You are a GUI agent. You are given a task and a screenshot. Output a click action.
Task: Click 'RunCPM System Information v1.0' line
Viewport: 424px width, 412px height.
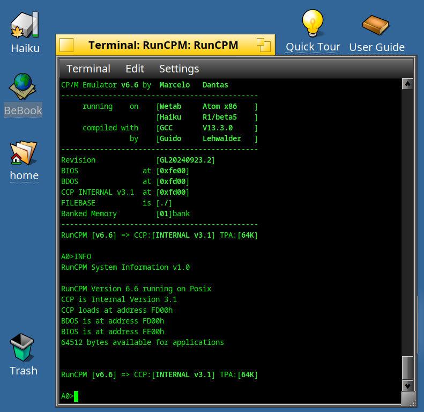[x=125, y=267]
